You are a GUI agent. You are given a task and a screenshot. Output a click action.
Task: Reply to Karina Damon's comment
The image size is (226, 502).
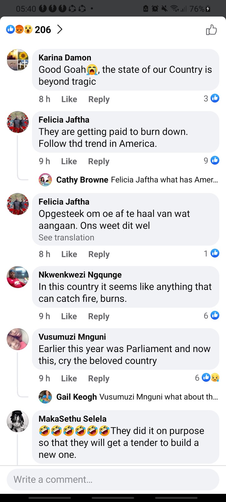[99, 99]
